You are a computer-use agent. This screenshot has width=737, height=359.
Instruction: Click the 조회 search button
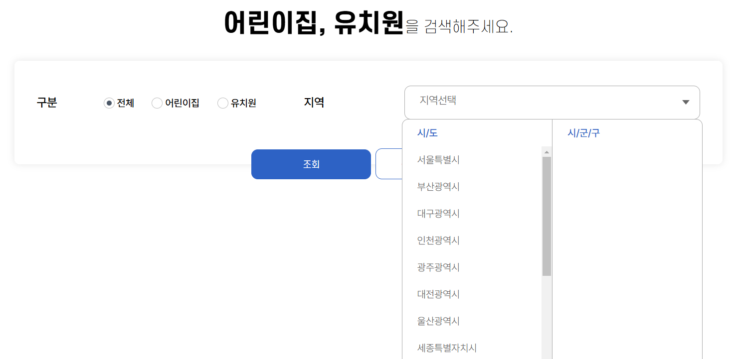coord(311,164)
